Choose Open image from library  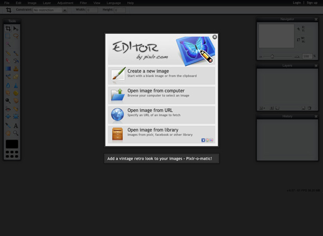pos(162,134)
